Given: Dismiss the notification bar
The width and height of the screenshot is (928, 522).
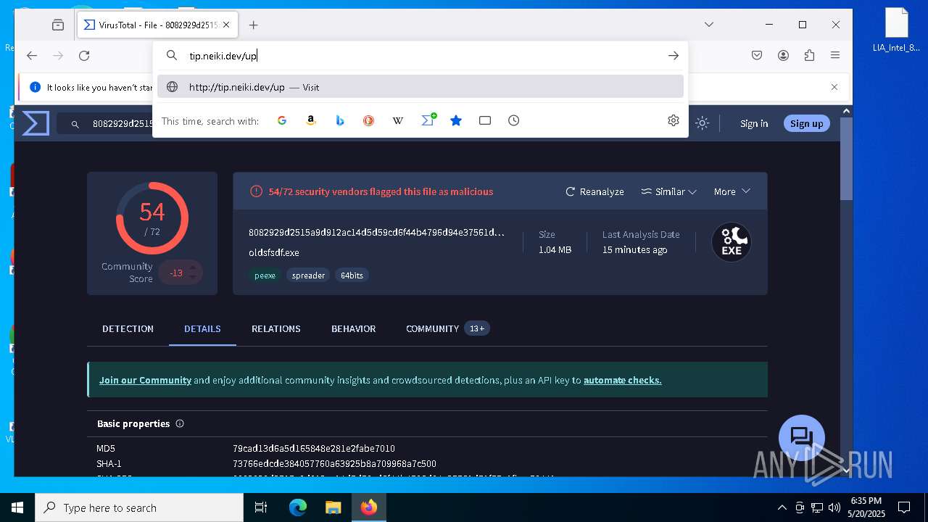Looking at the screenshot, I should tap(834, 87).
